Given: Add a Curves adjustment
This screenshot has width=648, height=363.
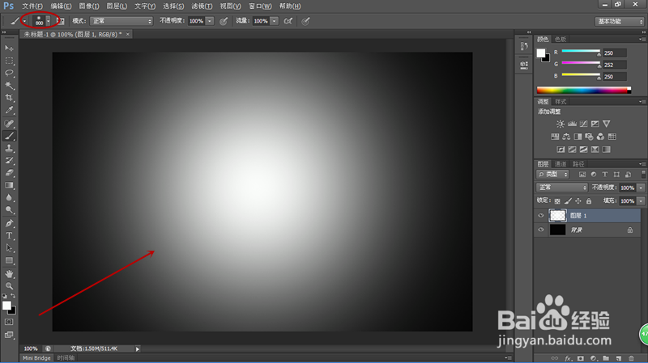Looking at the screenshot, I should tap(583, 124).
